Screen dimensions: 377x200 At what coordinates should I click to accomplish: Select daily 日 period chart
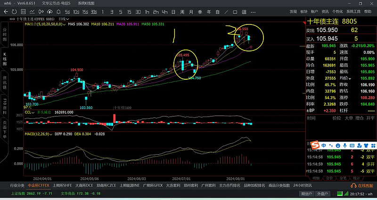point(173,12)
